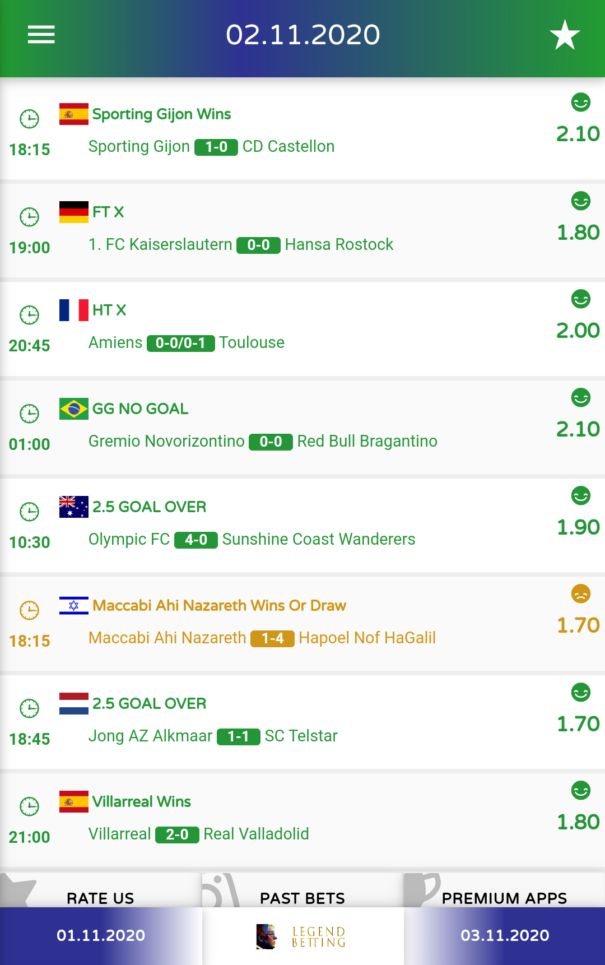Tap the Israel flag by Maccabi Ahi Nazareth

pyautogui.click(x=74, y=605)
